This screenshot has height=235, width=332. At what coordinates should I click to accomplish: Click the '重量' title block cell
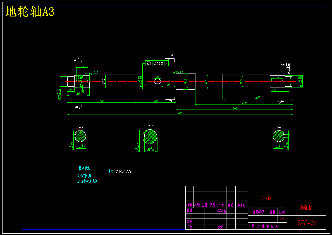273,212
